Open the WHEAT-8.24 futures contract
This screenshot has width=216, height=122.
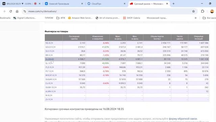pos(51,75)
